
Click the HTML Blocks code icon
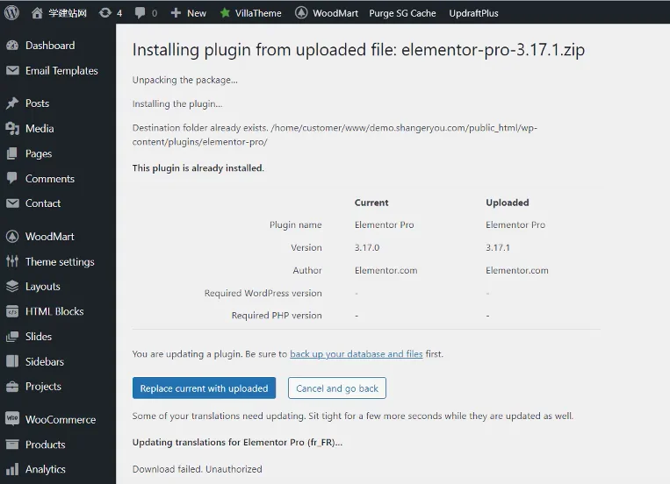12,311
